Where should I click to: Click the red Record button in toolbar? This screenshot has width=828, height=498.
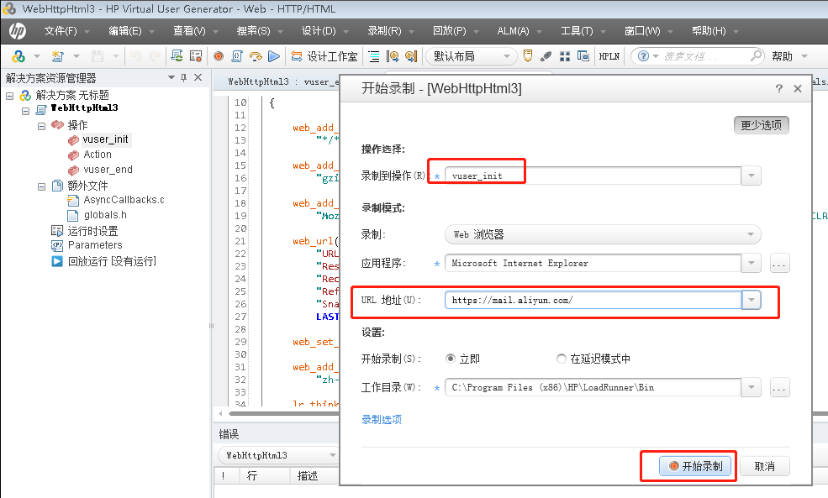pyautogui.click(x=219, y=56)
